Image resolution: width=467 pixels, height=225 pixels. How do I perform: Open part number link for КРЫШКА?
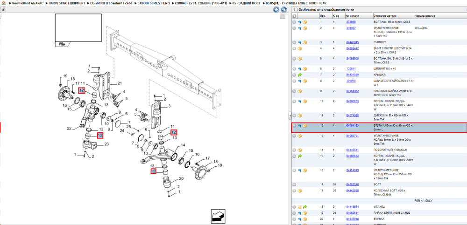pos(352,75)
